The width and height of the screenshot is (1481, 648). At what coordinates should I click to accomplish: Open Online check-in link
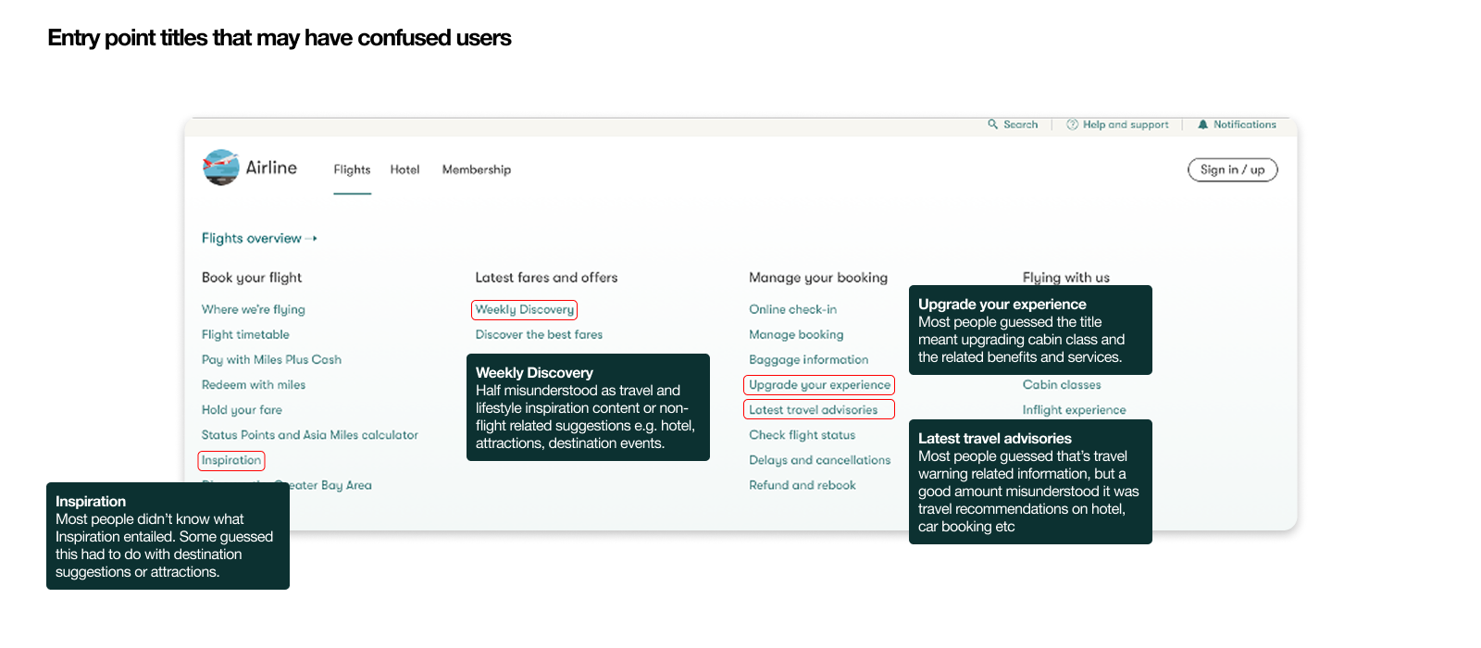pos(792,309)
